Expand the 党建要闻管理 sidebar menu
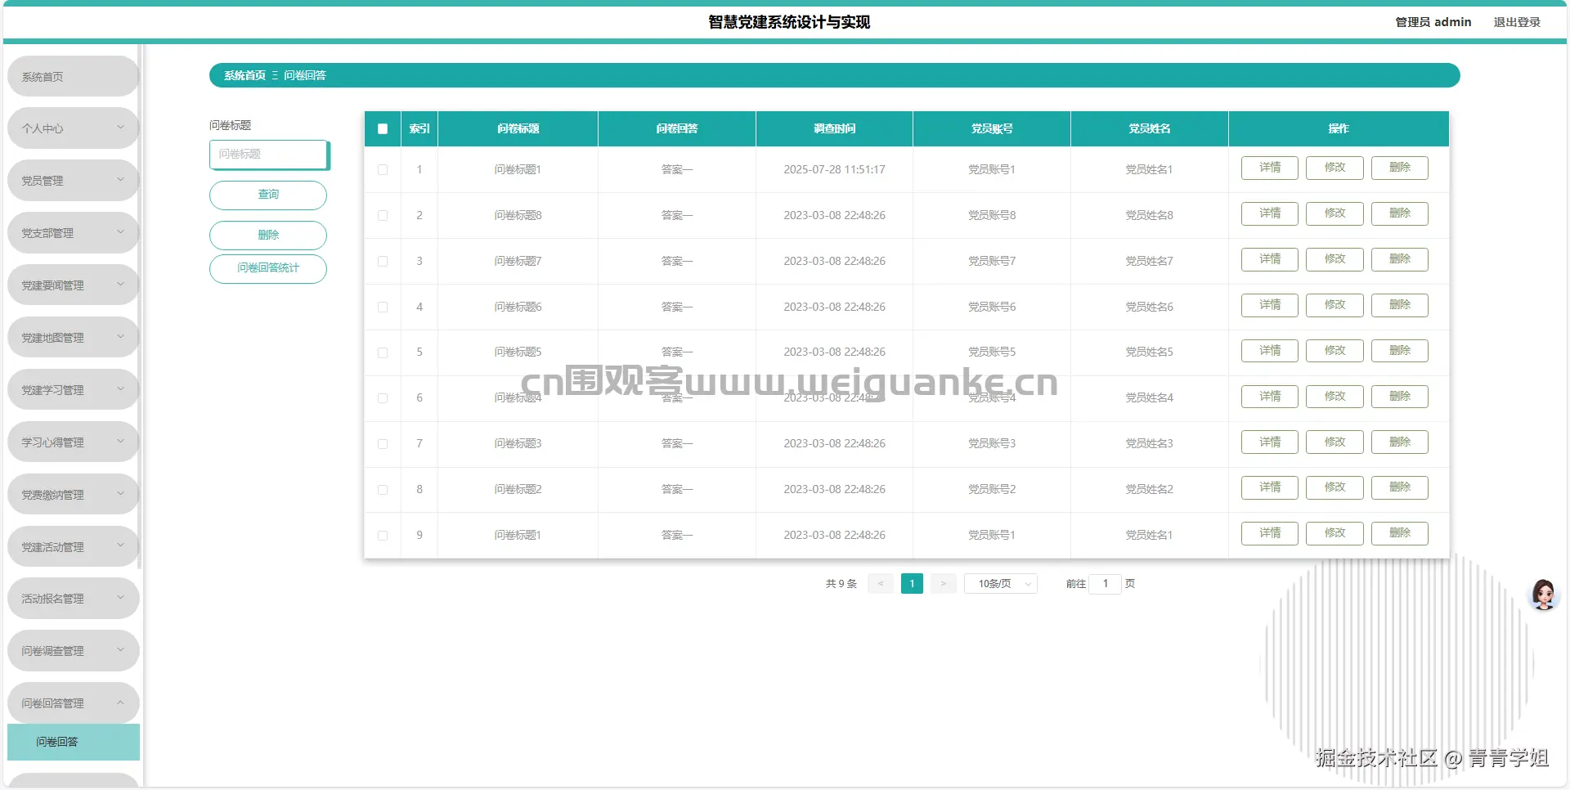The height and width of the screenshot is (790, 1570). pos(74,285)
